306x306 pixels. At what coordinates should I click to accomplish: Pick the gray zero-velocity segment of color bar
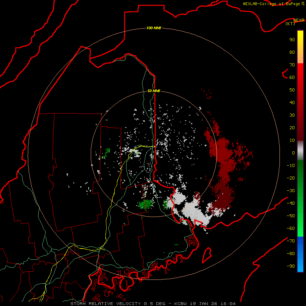click(x=300, y=151)
